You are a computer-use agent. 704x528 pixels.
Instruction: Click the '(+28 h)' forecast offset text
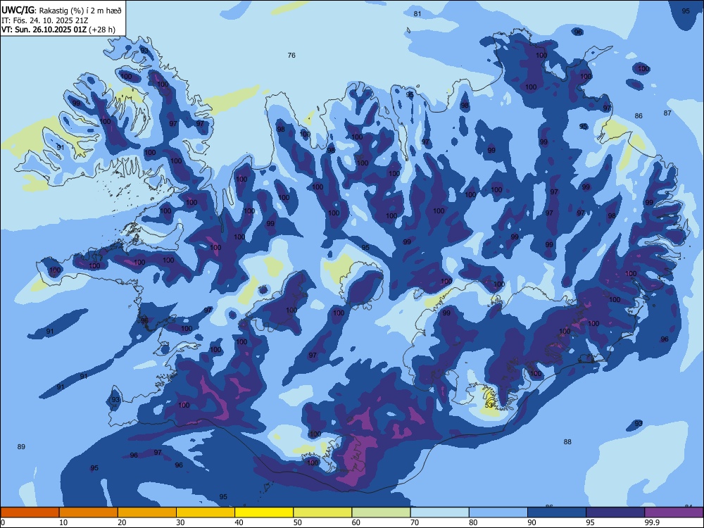click(102, 30)
